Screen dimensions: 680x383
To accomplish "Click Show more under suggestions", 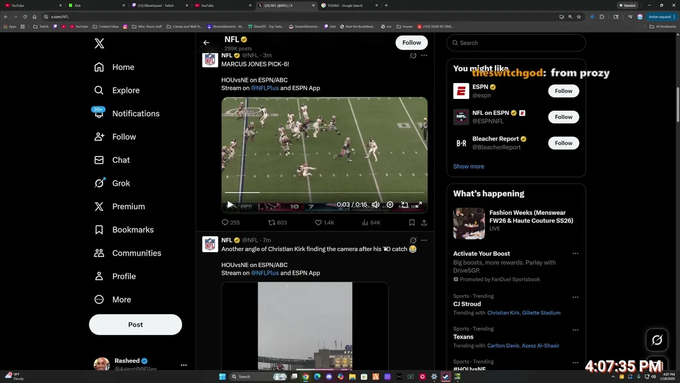I will [x=469, y=166].
